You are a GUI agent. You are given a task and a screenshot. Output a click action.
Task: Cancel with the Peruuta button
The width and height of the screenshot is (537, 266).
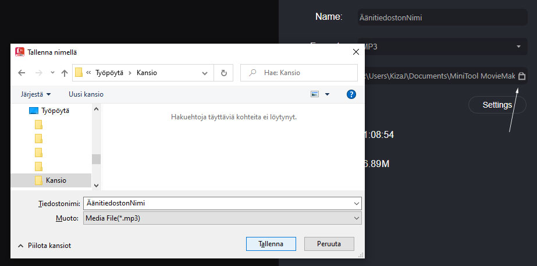pos(329,243)
